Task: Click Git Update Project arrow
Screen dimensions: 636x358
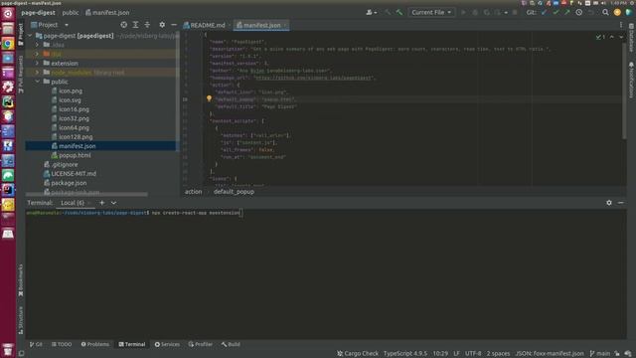Action: pyautogui.click(x=544, y=13)
